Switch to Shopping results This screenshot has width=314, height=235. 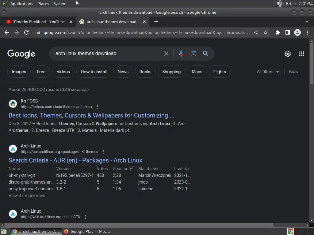(171, 72)
